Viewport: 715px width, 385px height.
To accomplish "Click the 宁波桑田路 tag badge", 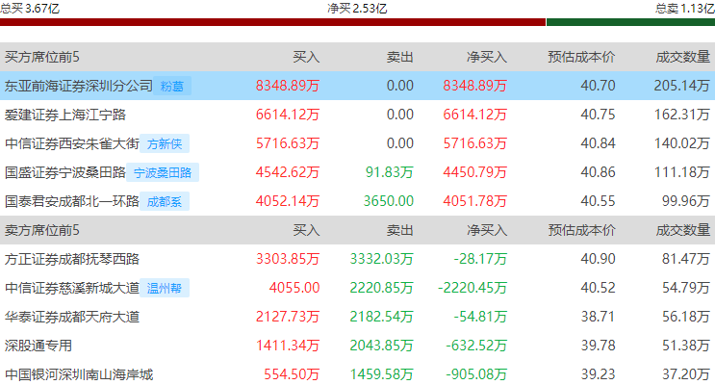I will tap(163, 172).
